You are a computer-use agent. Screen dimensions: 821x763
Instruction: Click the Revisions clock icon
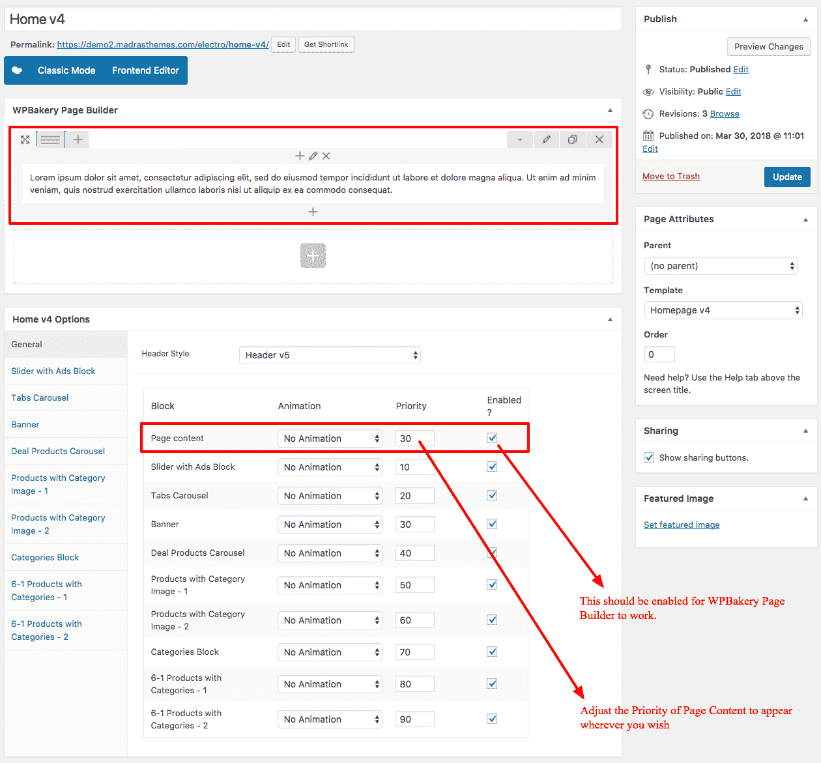pyautogui.click(x=648, y=114)
